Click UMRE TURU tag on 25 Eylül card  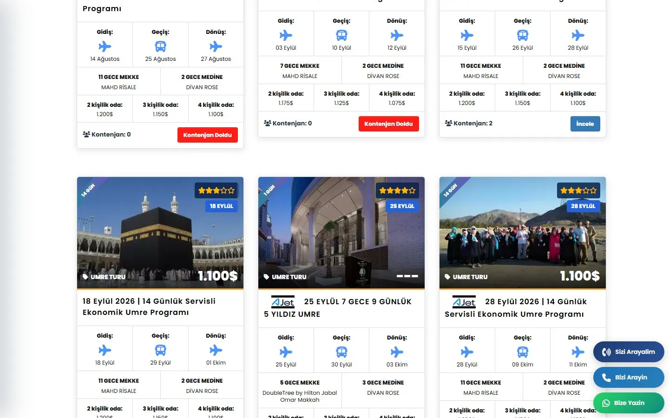click(285, 277)
